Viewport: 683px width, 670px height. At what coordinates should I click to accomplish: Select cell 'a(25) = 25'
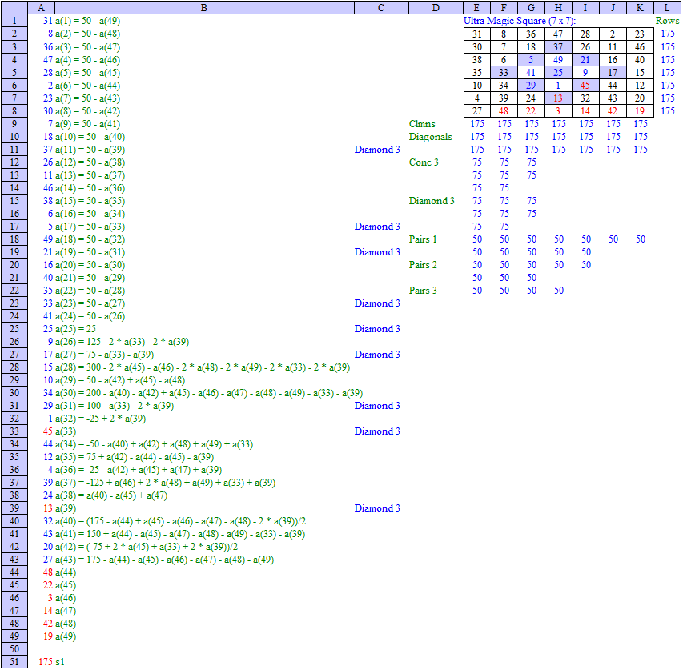pos(75,329)
